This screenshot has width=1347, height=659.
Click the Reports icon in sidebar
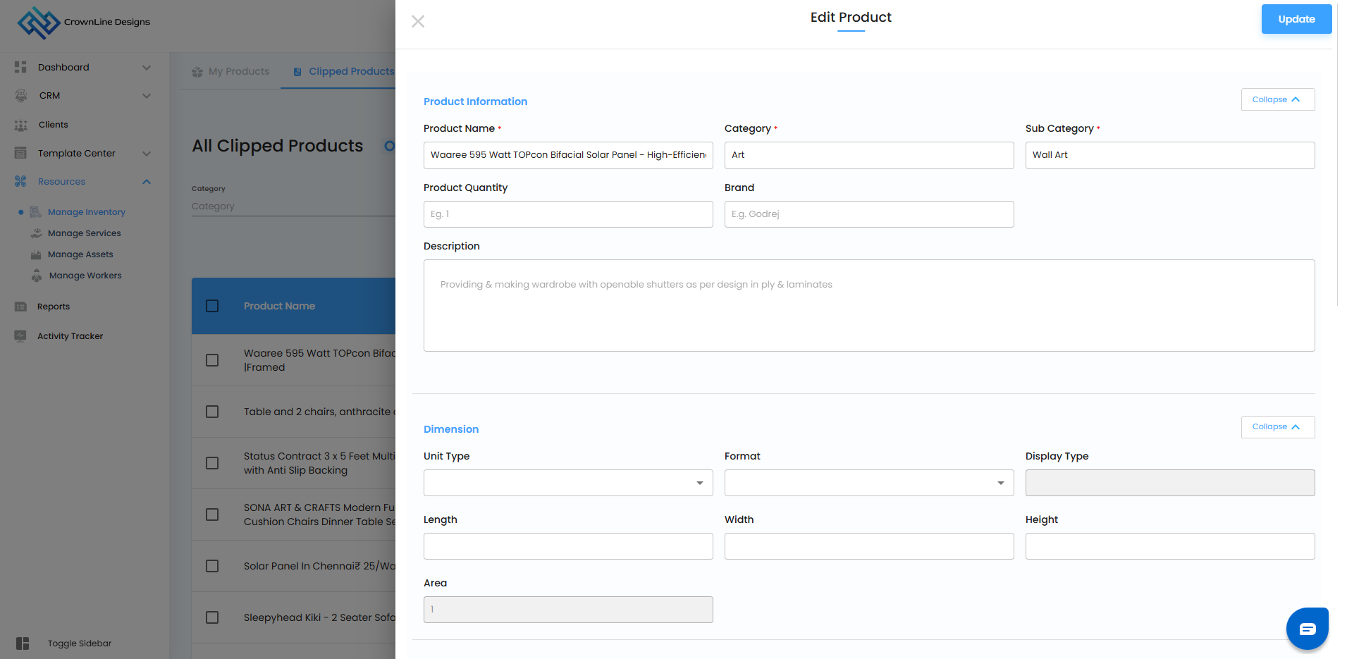[20, 307]
